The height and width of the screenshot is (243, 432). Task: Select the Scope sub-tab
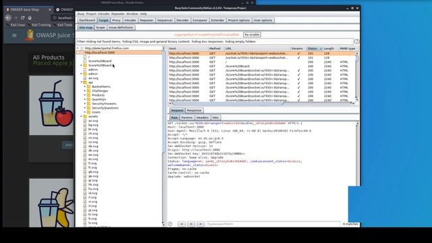point(101,28)
